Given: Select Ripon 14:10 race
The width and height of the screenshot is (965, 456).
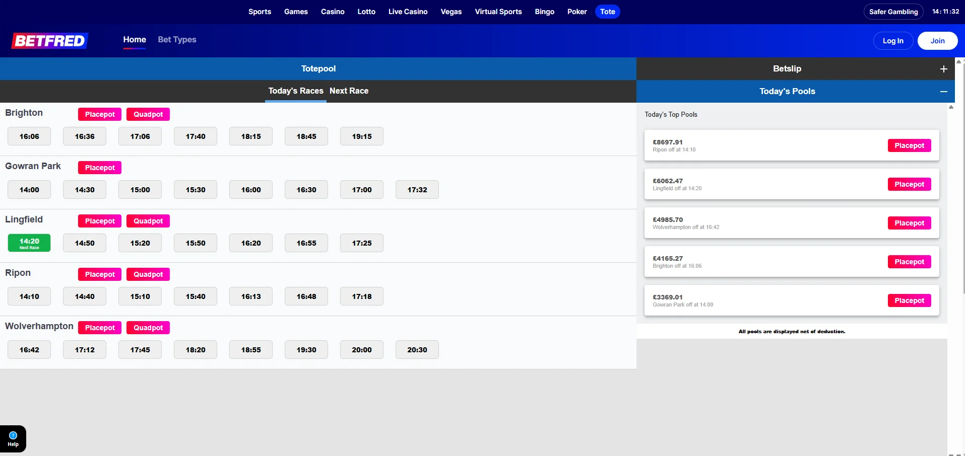Looking at the screenshot, I should point(29,296).
